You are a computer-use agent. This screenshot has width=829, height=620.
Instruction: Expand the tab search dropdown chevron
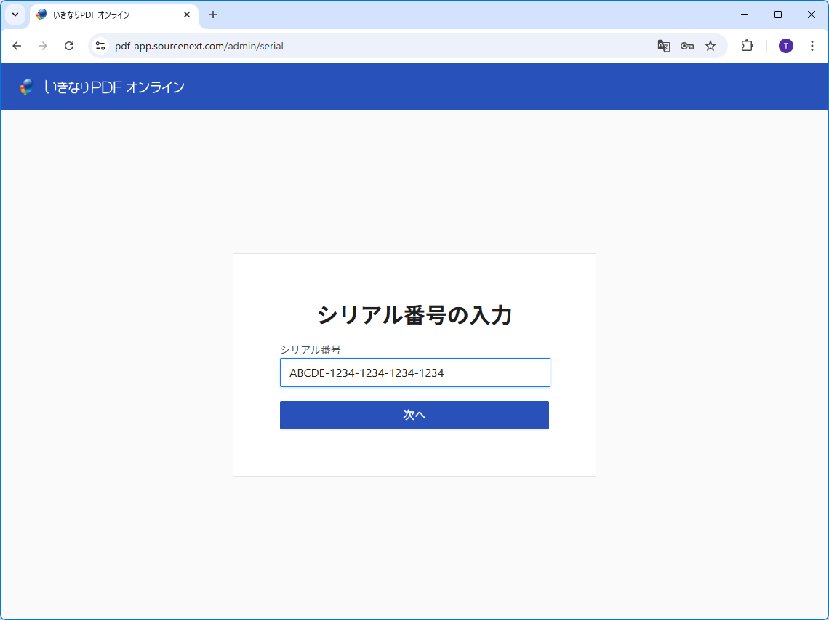15,15
